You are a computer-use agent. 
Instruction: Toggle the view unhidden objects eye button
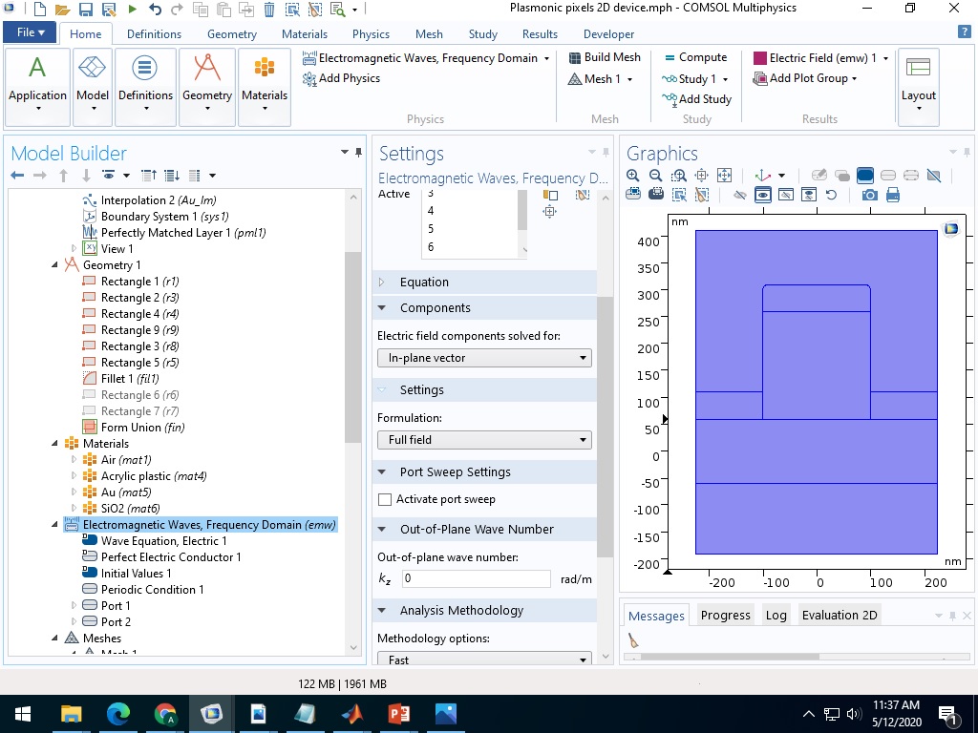point(762,195)
